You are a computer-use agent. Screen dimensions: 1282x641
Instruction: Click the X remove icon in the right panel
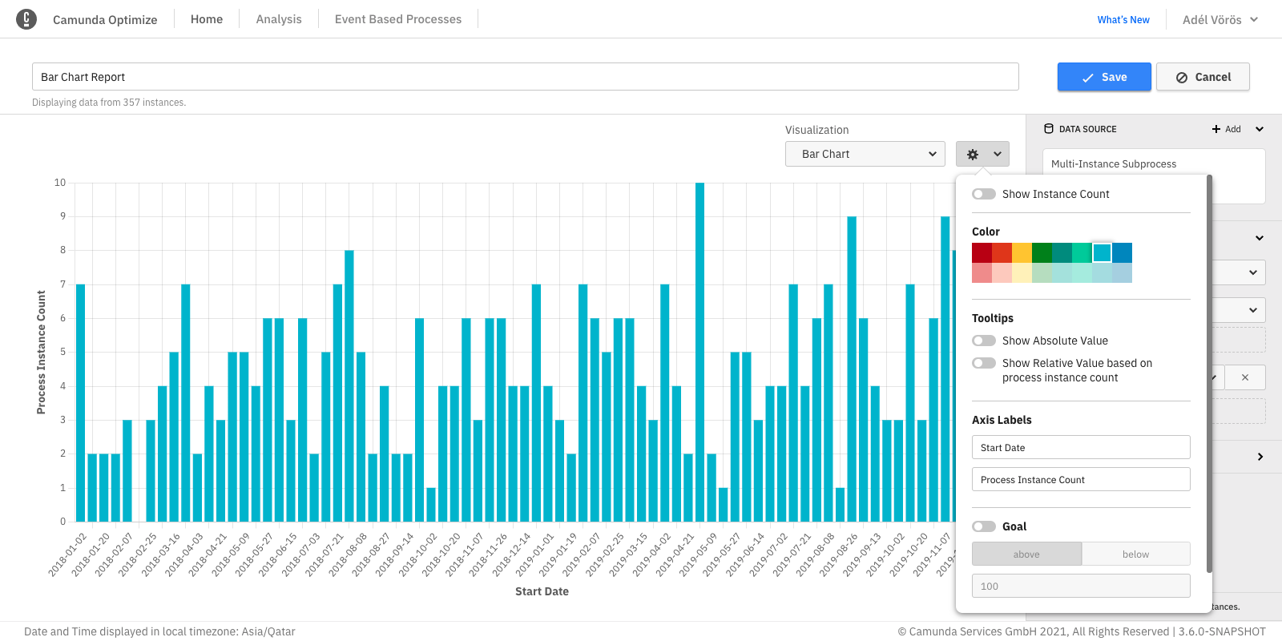(1244, 377)
